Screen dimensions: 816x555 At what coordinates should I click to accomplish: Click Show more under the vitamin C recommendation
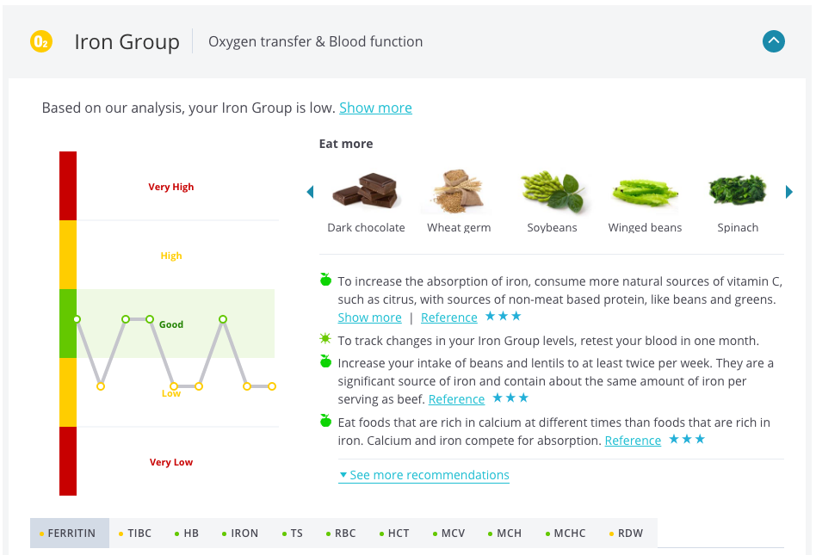click(x=369, y=317)
